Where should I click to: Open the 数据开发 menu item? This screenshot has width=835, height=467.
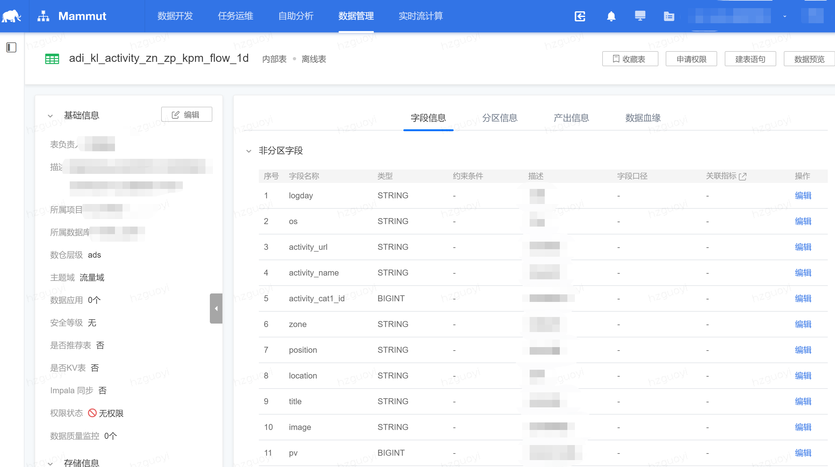pyautogui.click(x=175, y=16)
